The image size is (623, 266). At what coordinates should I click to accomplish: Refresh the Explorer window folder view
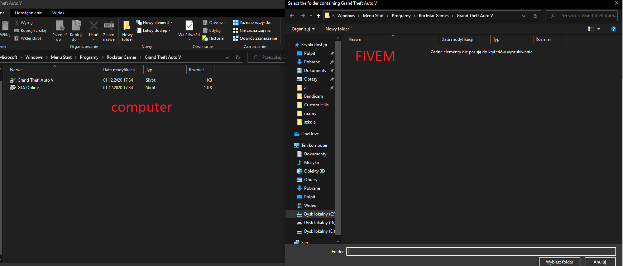[238, 57]
